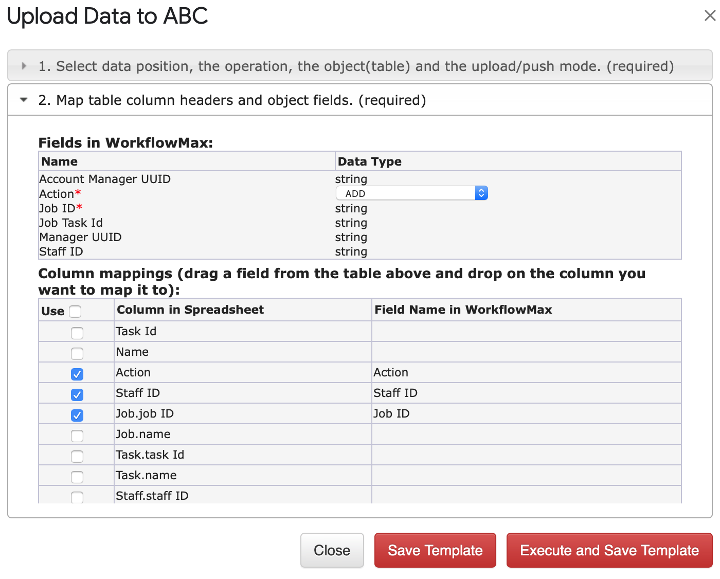Click Execute and Save Template button

point(609,550)
